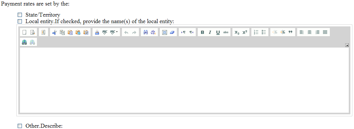Toggle underline formatting

[x=218, y=32]
